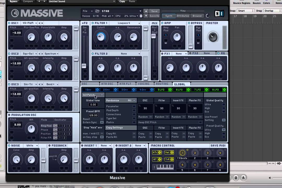Toggle OSC3 power button

(x=9, y=84)
